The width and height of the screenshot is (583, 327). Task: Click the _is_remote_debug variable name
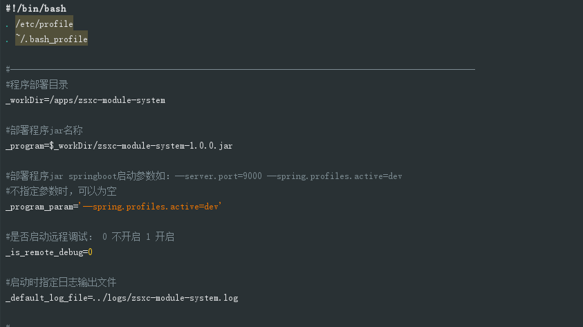tap(43, 252)
